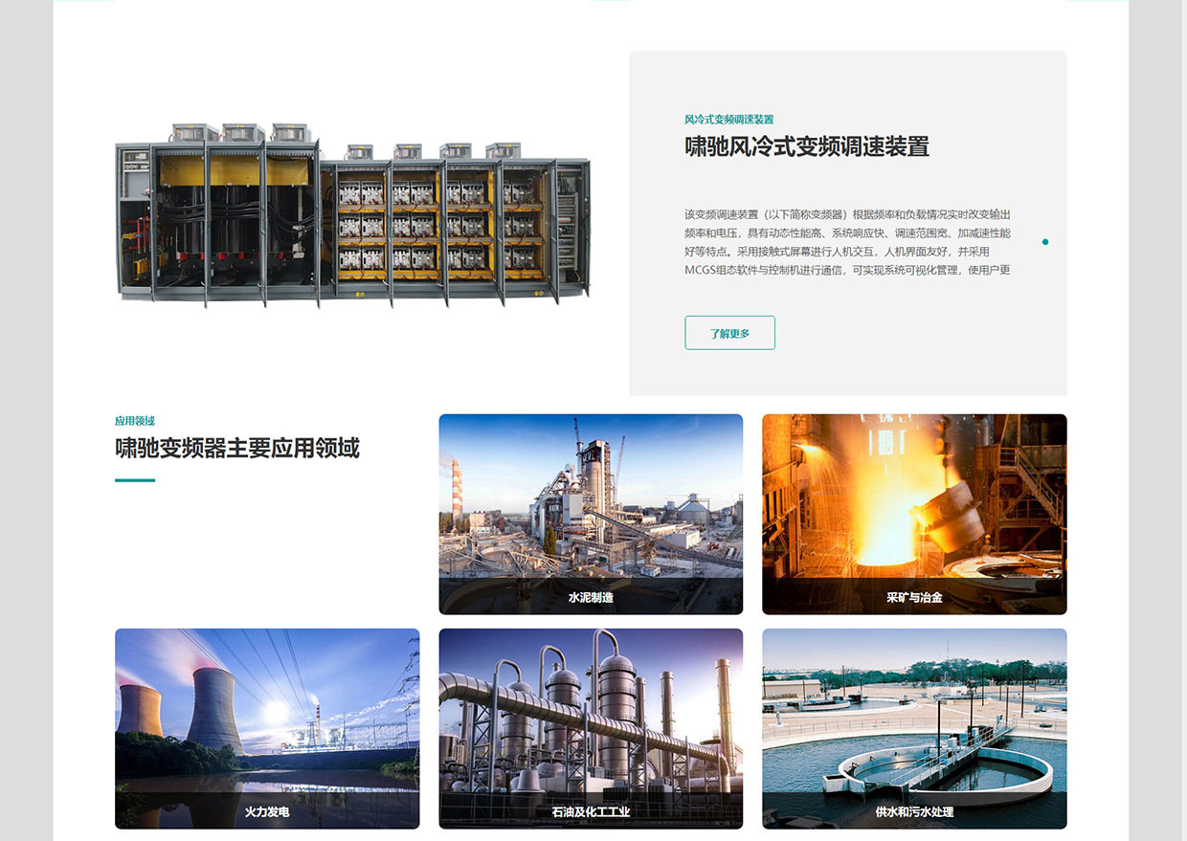Screen dimensions: 1187x841
Task: Click the 供水和污水处理 caption bar
Action: [x=913, y=811]
